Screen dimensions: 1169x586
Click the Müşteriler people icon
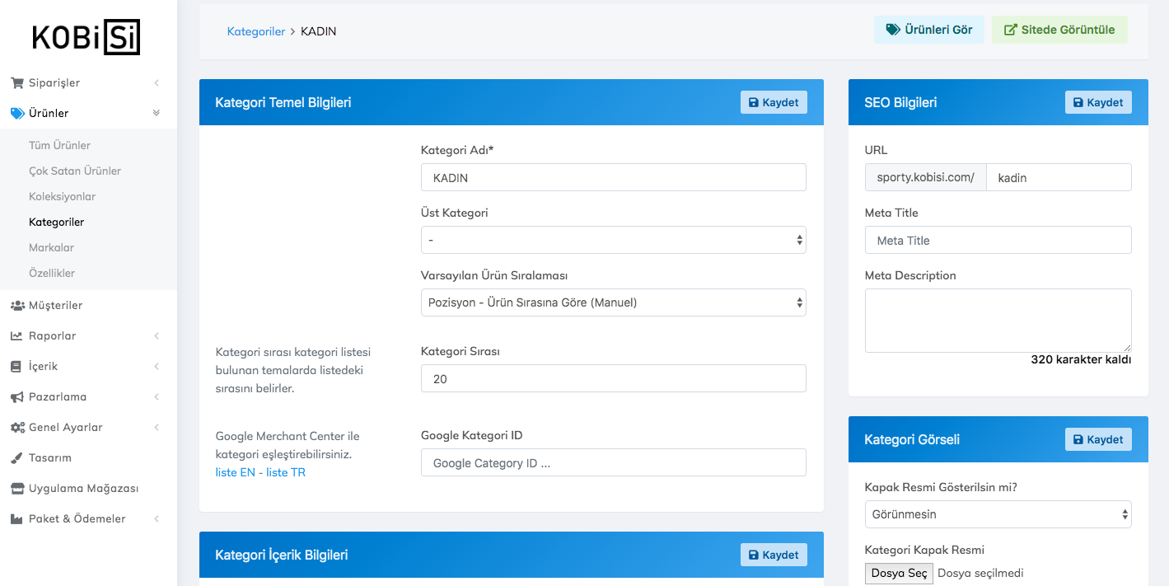(16, 305)
